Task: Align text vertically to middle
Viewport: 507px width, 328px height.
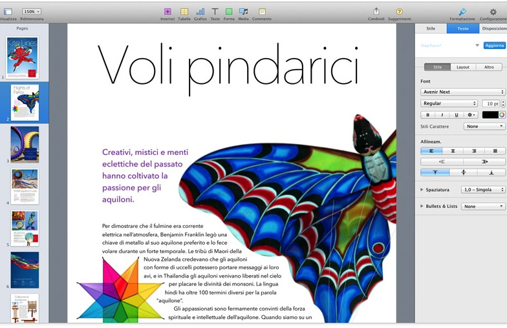Action: click(463, 172)
